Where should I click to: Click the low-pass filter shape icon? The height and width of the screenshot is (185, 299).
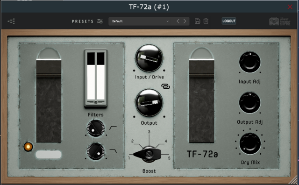pos(113,151)
